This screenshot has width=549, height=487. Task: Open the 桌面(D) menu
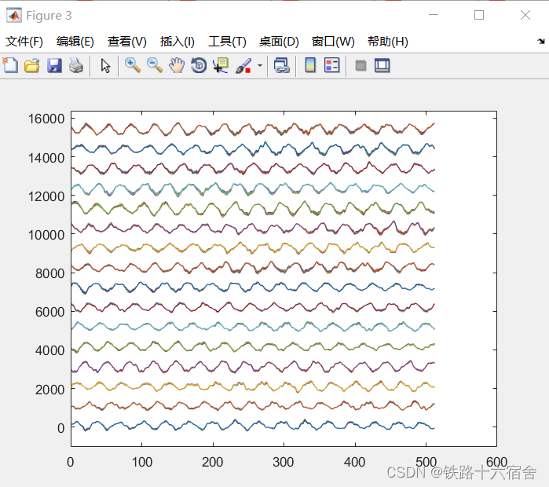[279, 42]
